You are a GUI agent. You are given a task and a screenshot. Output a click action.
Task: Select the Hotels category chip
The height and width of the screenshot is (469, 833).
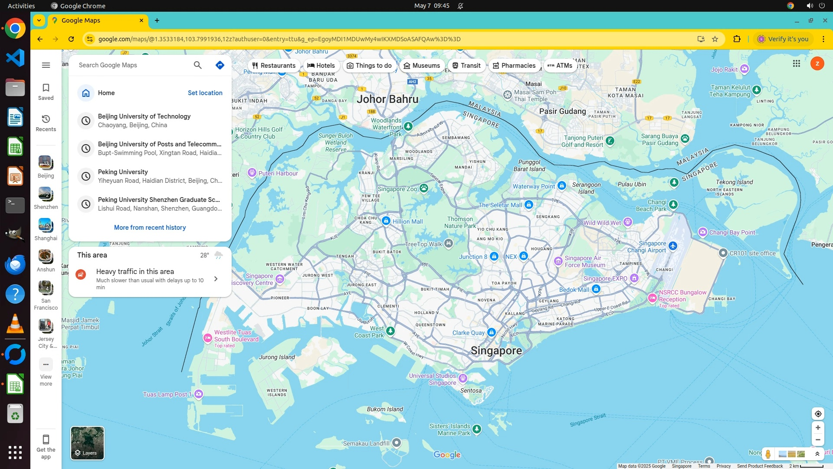coord(321,66)
